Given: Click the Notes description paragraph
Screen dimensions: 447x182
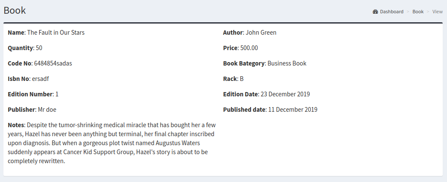Looking at the screenshot, I should pyautogui.click(x=112, y=143).
